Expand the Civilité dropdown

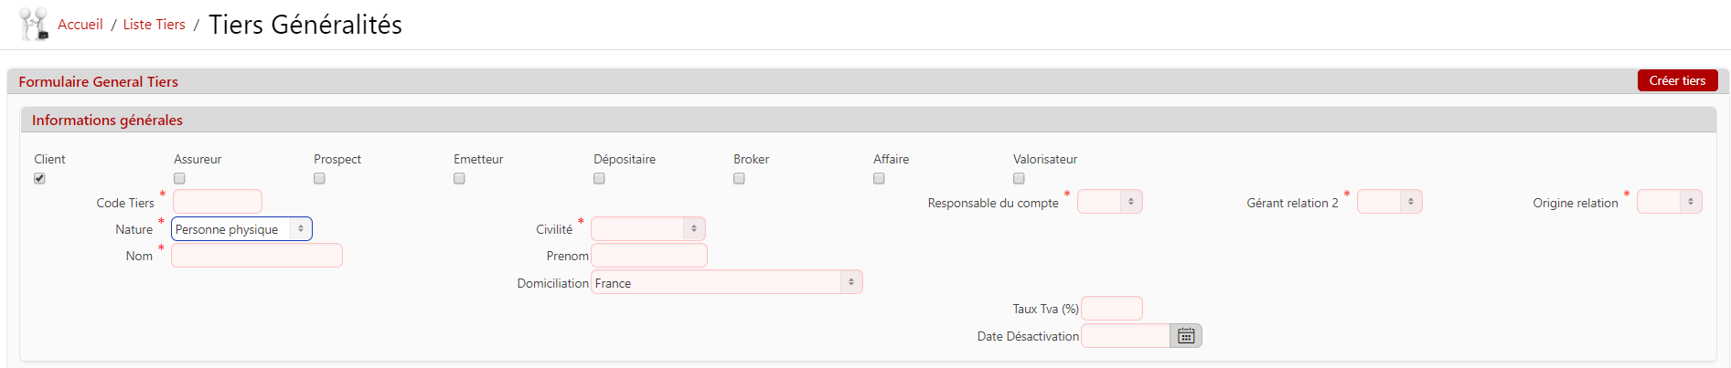(647, 229)
